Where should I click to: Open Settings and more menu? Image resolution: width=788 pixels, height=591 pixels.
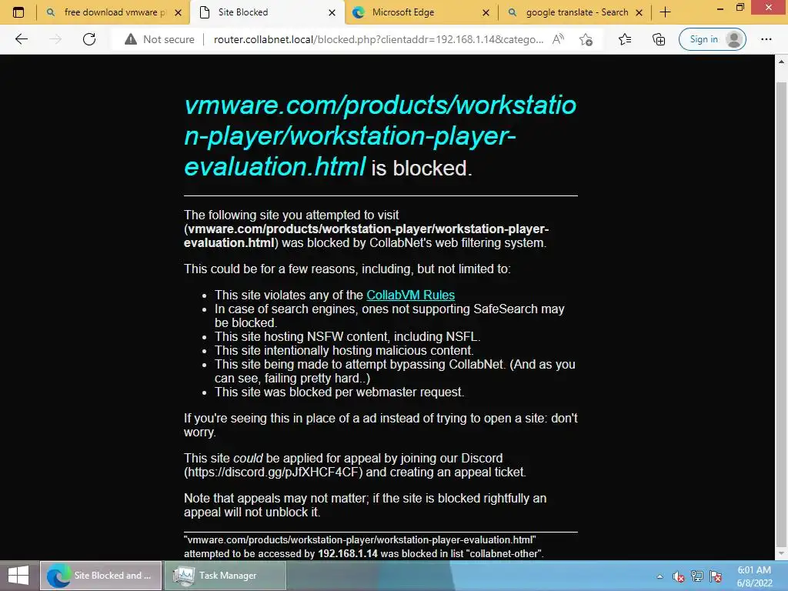click(x=766, y=39)
